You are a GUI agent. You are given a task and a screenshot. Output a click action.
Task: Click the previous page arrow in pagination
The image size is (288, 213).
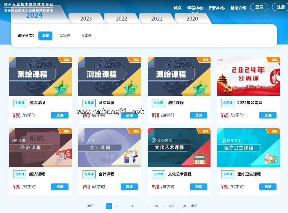pos(101,206)
